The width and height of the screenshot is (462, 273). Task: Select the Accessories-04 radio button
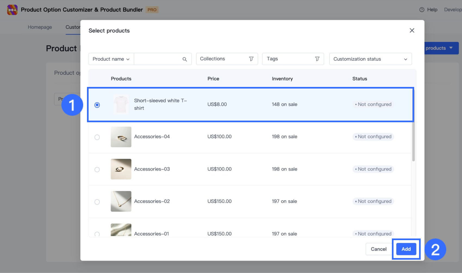click(x=97, y=137)
